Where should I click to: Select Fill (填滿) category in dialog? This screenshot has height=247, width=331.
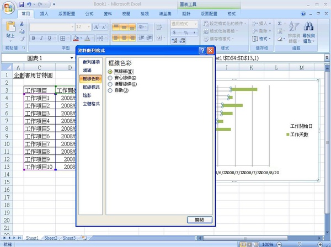(87, 71)
